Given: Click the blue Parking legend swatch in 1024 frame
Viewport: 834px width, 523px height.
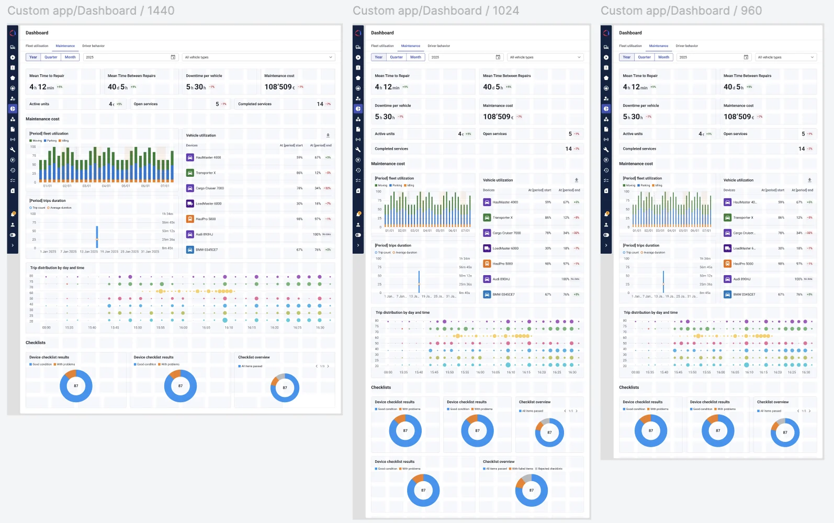Looking at the screenshot, I should [x=390, y=185].
